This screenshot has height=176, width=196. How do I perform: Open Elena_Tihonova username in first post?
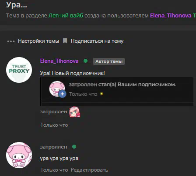point(59,61)
